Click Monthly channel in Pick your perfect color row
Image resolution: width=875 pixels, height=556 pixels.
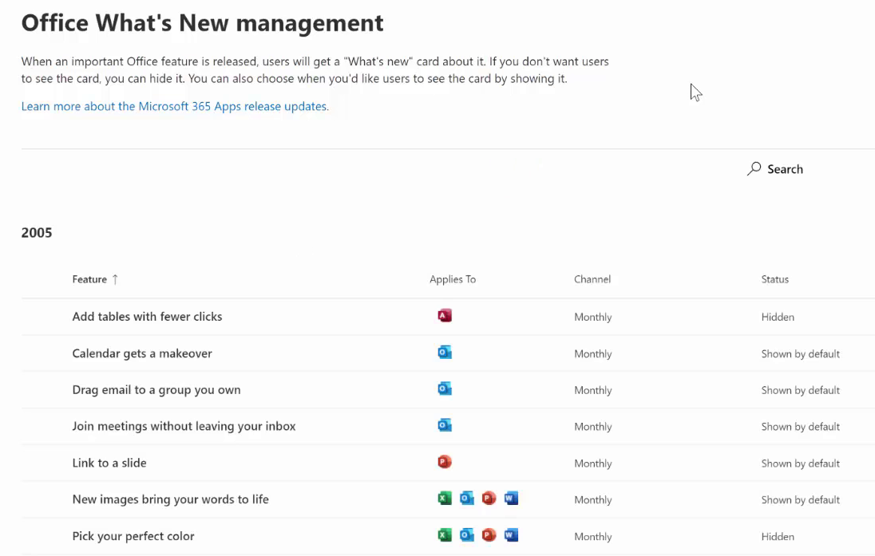(x=592, y=537)
